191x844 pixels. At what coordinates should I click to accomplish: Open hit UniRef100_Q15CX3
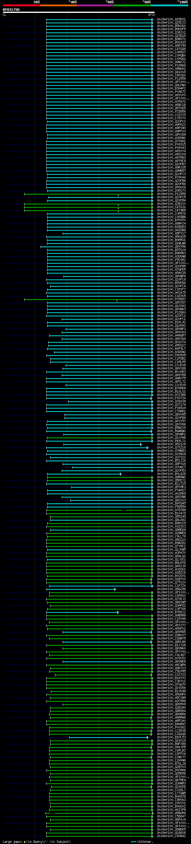(171, 23)
